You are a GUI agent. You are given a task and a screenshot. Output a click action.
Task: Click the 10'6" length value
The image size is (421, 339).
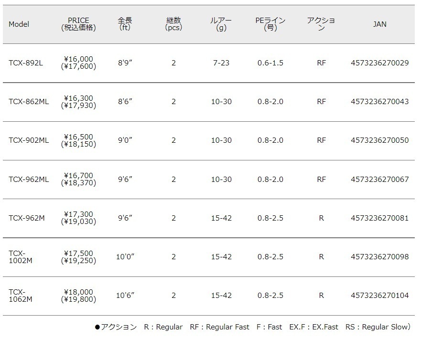(x=125, y=296)
